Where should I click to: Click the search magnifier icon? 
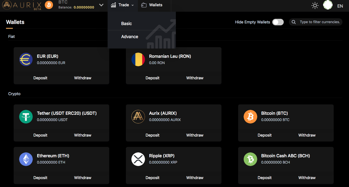pos(294,22)
